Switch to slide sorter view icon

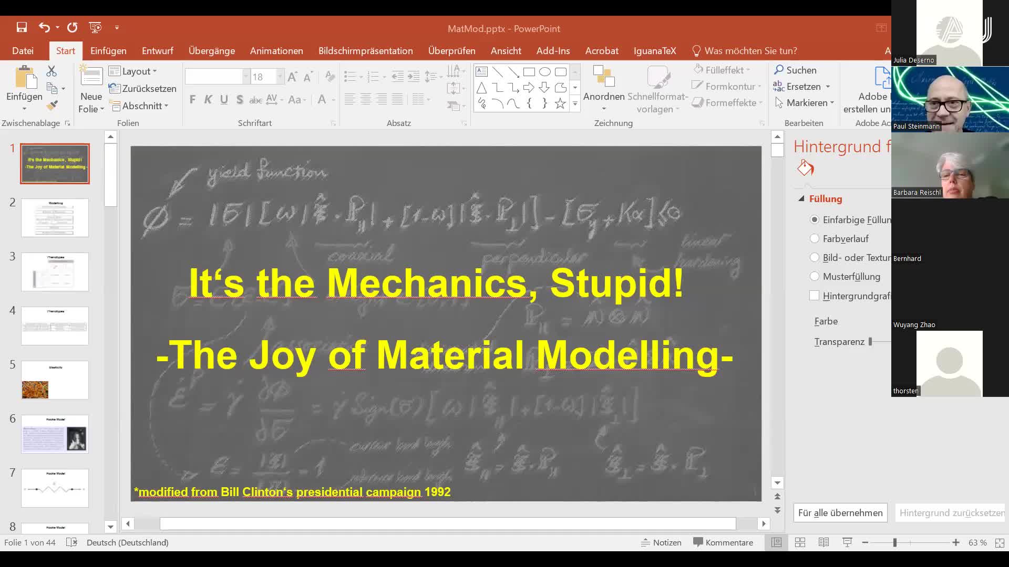800,542
